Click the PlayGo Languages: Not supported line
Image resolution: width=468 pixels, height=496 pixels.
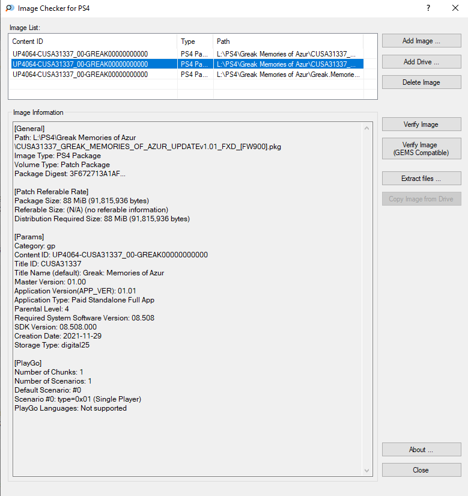[71, 408]
